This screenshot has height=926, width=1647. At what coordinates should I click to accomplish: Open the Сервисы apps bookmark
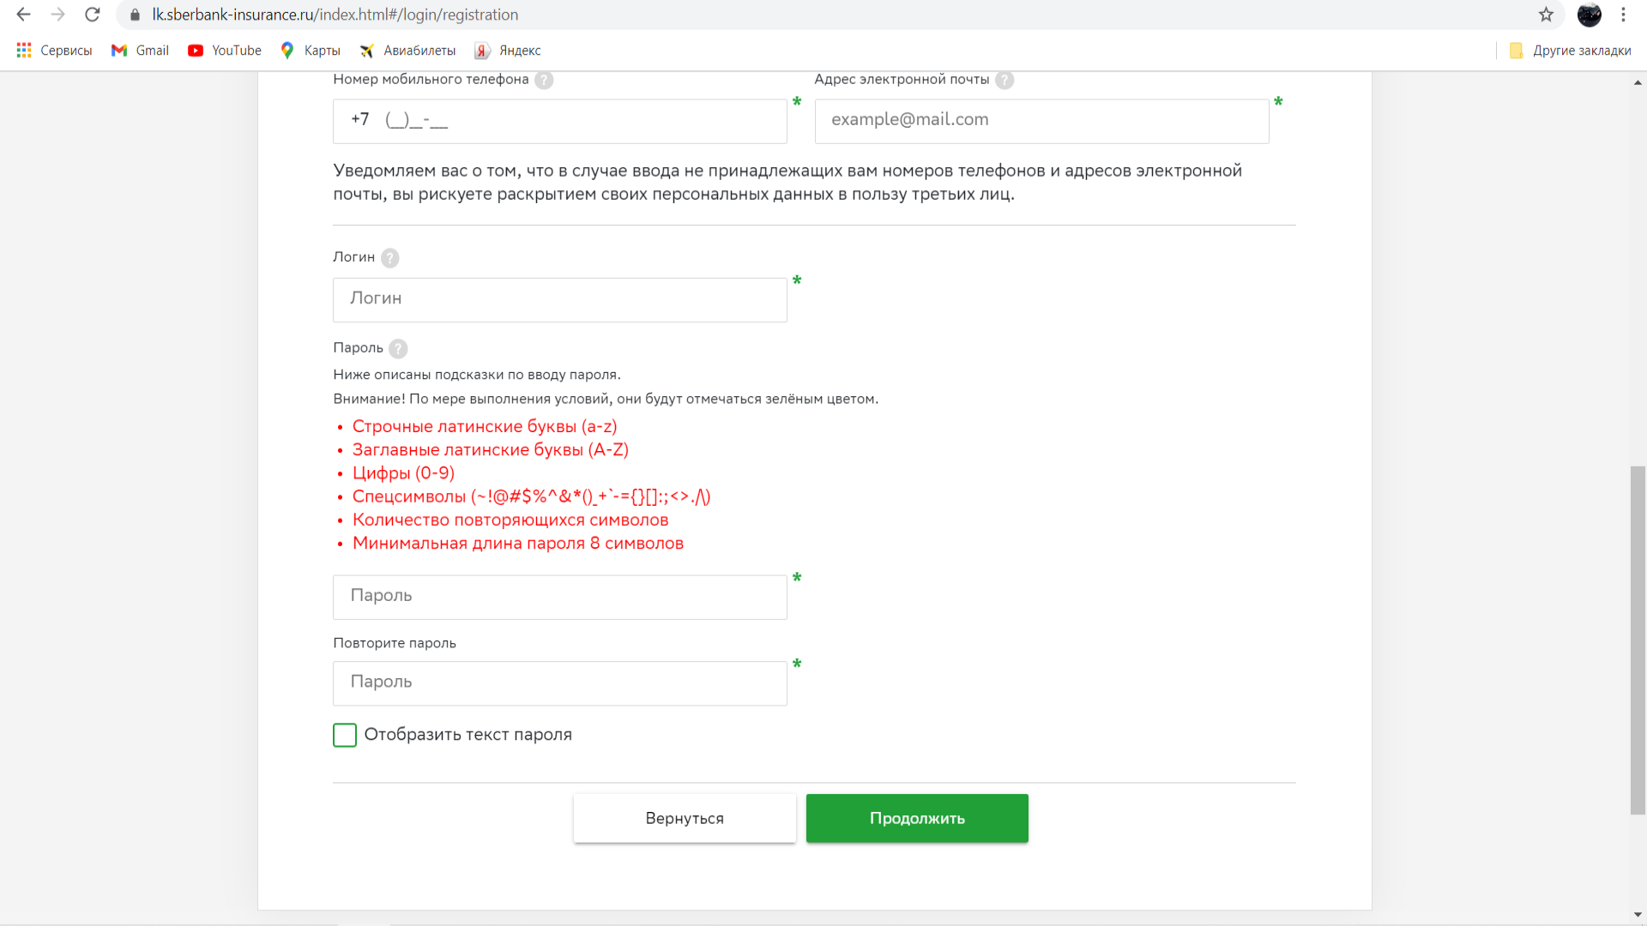54,51
